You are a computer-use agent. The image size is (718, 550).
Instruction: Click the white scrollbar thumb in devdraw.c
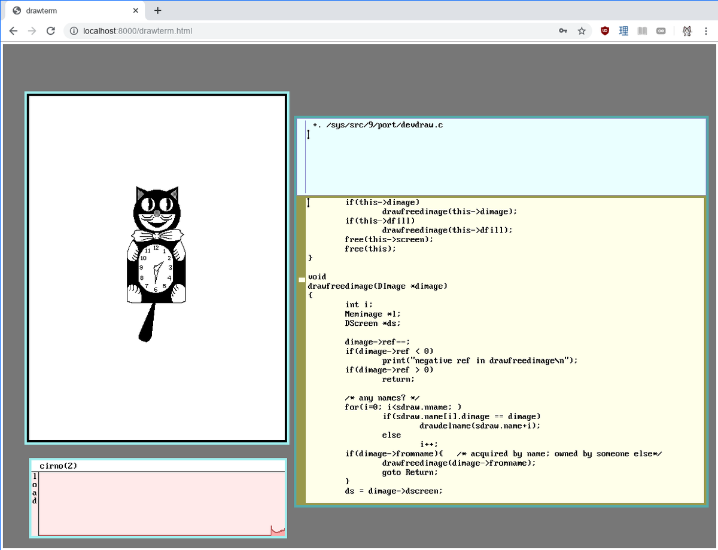302,279
